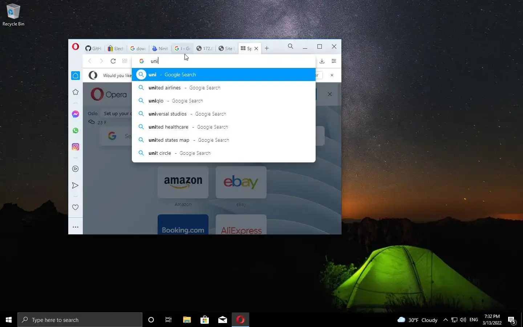Open the Booking.com speed dial tile

point(183,225)
